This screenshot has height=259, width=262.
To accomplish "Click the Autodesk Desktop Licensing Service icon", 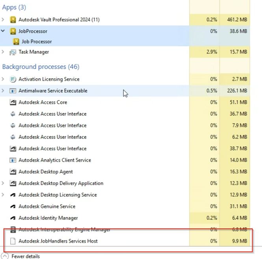I will pos(13,195).
